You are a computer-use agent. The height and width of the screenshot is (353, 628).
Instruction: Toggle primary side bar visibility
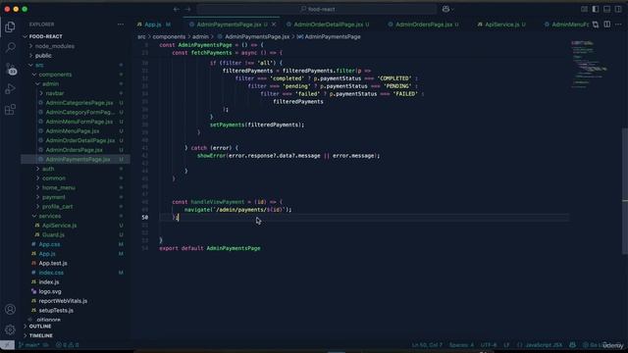pyautogui.click(x=596, y=9)
